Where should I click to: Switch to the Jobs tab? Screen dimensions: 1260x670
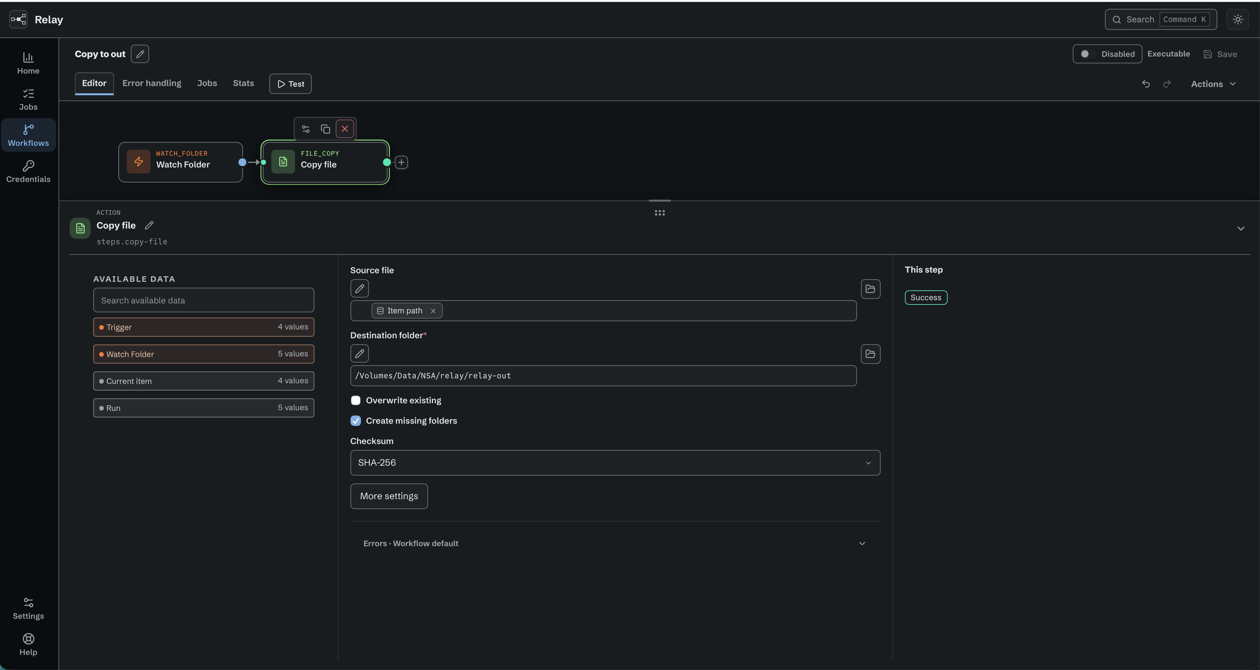click(207, 83)
